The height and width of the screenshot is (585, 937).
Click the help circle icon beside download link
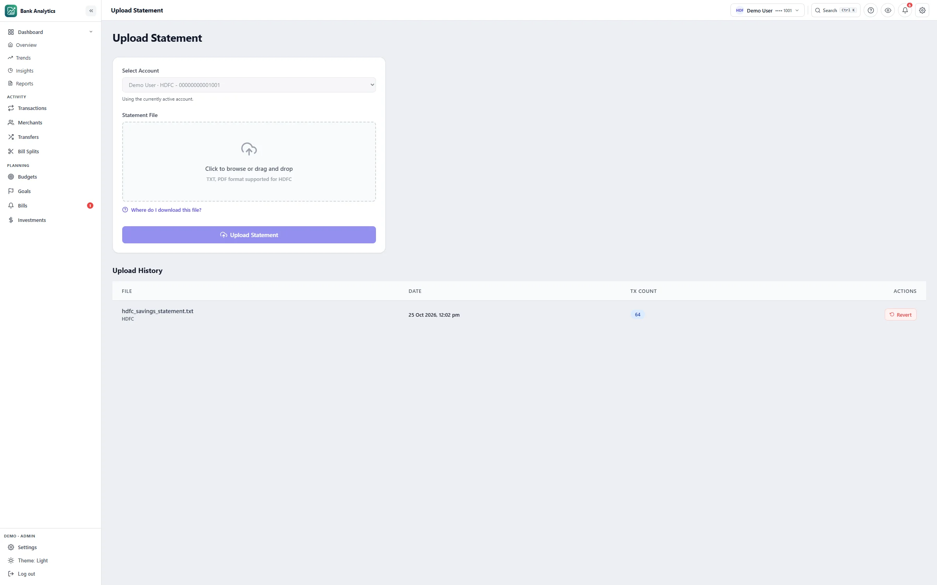click(125, 210)
